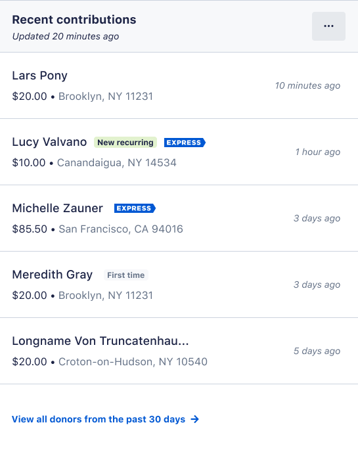Click the 1 hour ago timestamp
The width and height of the screenshot is (358, 450).
click(318, 152)
